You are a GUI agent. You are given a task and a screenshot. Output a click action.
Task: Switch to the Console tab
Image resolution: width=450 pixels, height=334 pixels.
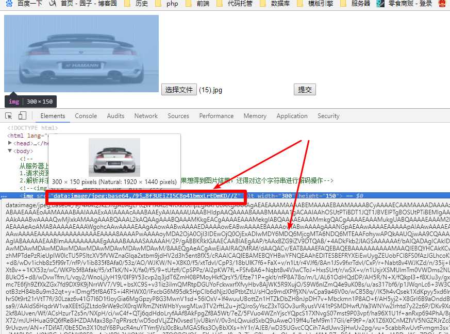point(86,116)
